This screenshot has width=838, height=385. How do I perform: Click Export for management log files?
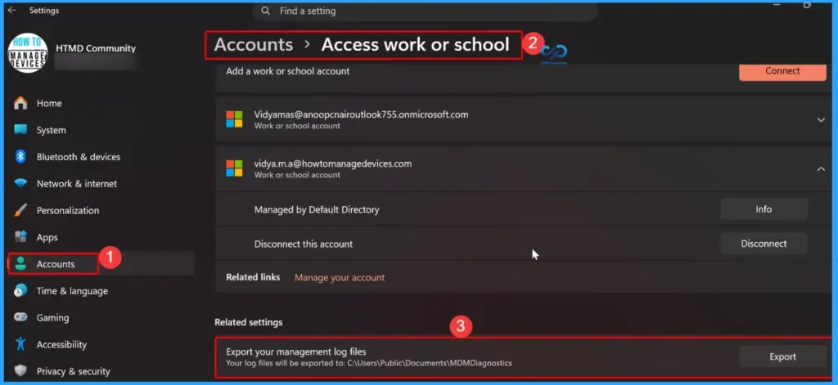click(782, 356)
